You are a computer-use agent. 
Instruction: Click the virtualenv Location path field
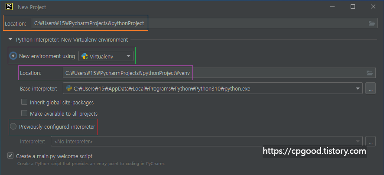[x=219, y=73]
